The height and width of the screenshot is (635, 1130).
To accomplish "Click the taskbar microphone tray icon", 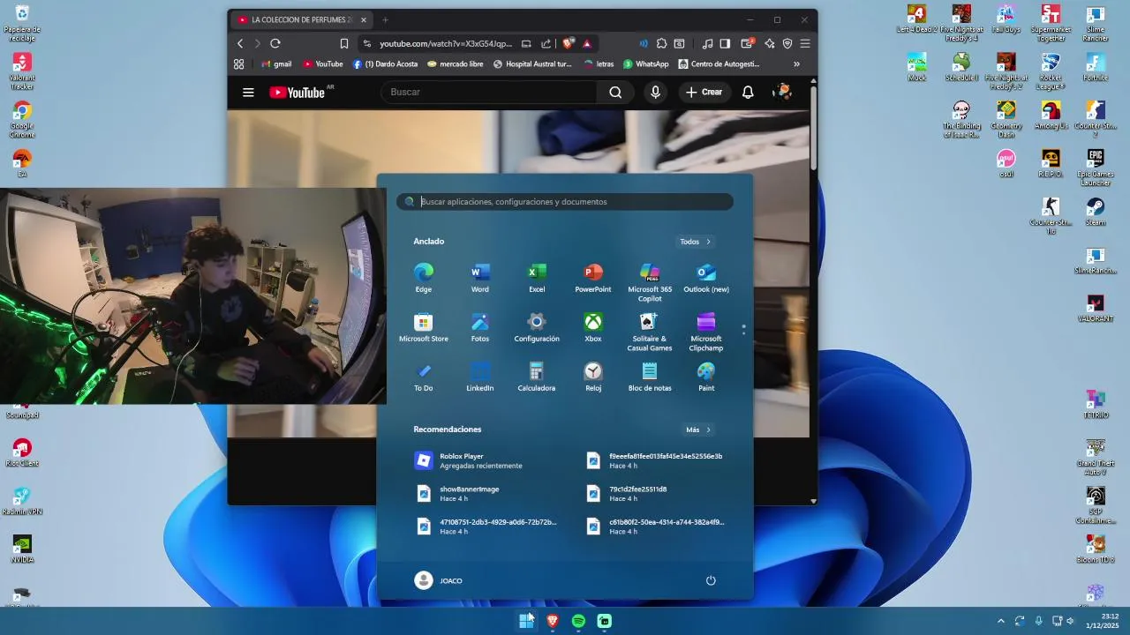I will 1038,621.
